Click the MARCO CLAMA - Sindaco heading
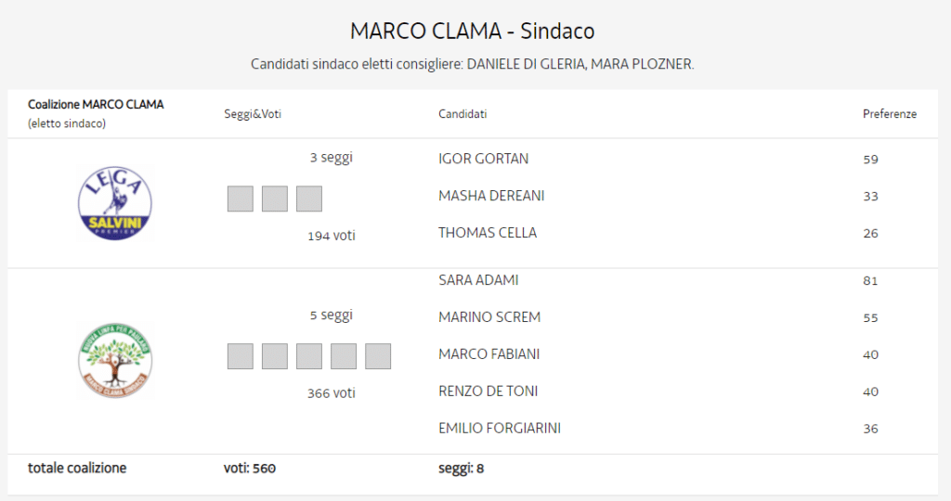The image size is (951, 501). point(472,31)
